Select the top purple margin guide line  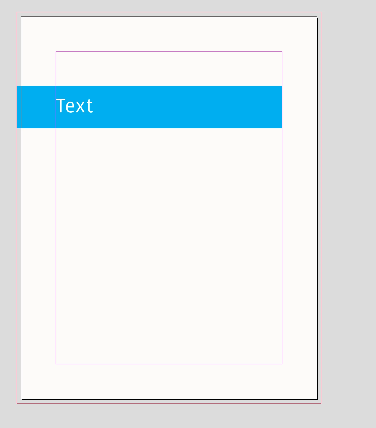pyautogui.click(x=169, y=52)
